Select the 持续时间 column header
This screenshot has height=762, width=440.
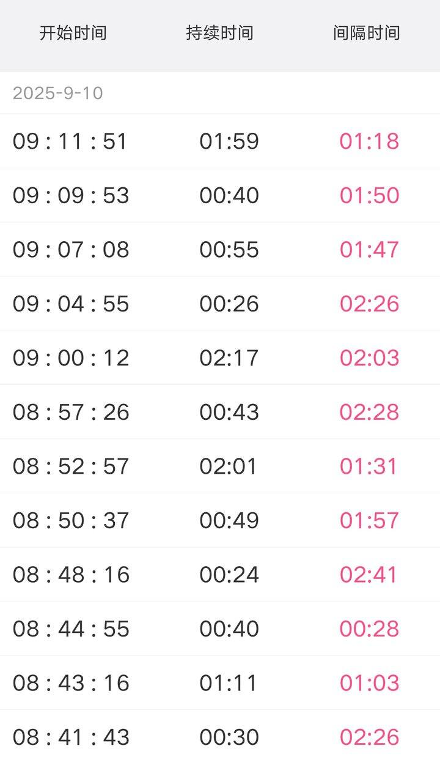click(220, 32)
